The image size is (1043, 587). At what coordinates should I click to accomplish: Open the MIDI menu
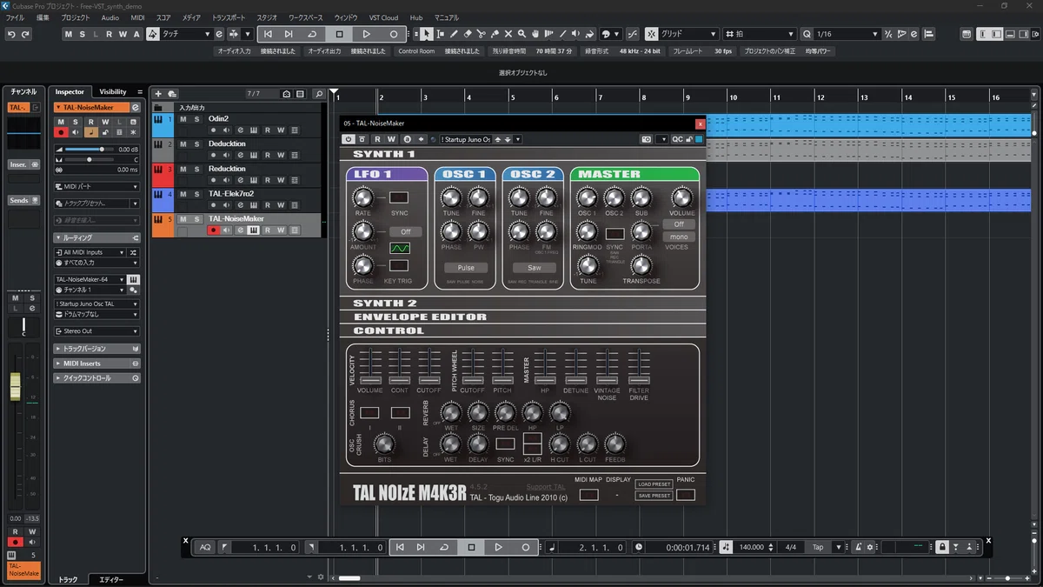[x=137, y=17]
